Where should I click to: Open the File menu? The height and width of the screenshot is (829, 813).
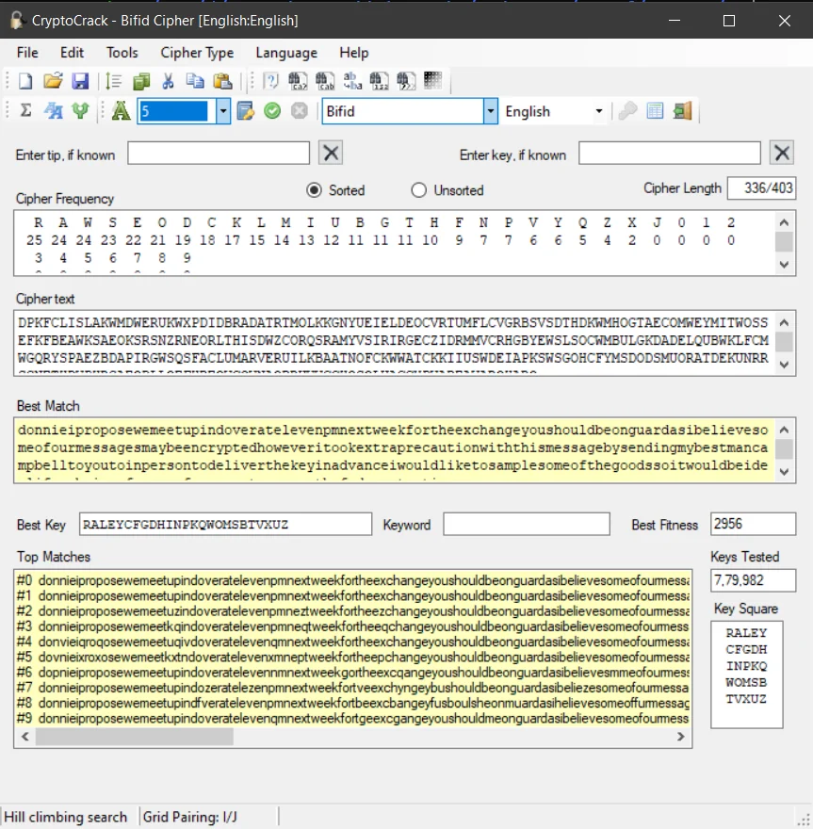[27, 53]
